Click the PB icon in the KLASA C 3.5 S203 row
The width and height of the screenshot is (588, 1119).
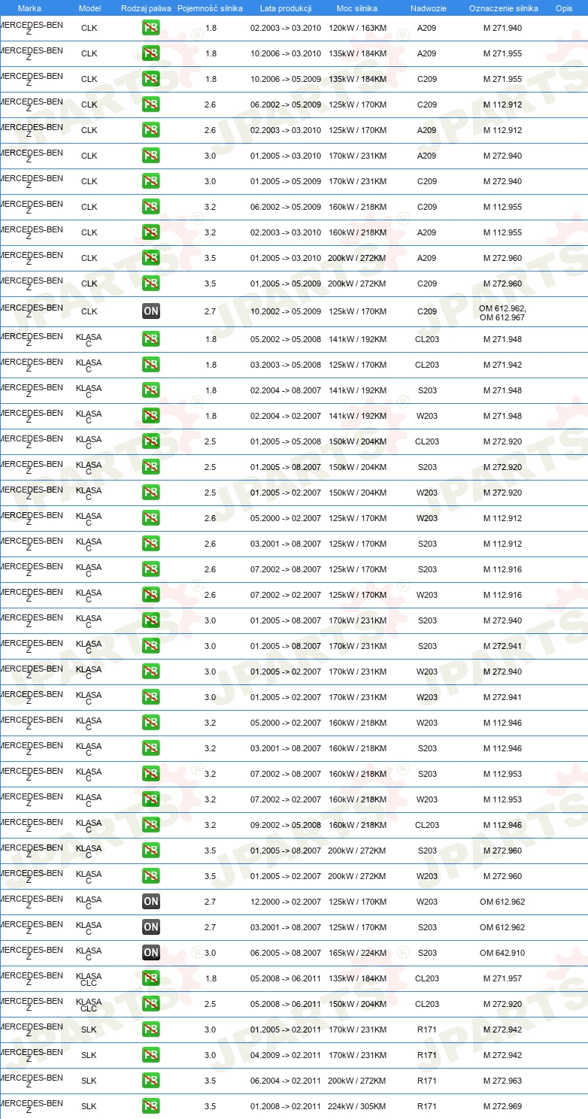click(x=151, y=851)
